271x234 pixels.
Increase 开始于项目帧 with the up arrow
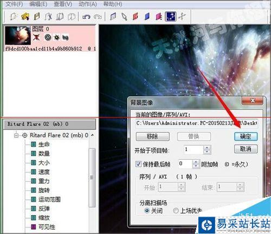pyautogui.click(x=207, y=147)
